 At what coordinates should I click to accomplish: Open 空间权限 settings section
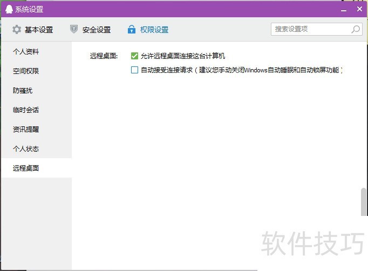(x=26, y=71)
